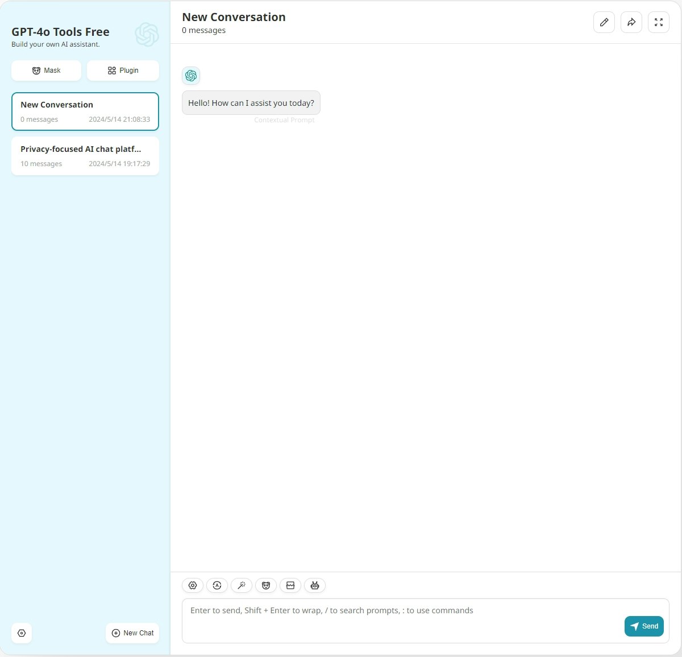Open chat settings gear in input toolbar
The width and height of the screenshot is (682, 657).
pos(193,585)
